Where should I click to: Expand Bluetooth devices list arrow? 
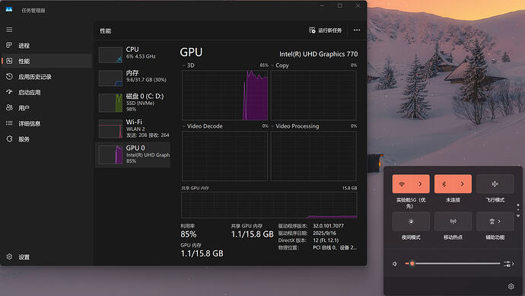pyautogui.click(x=463, y=184)
